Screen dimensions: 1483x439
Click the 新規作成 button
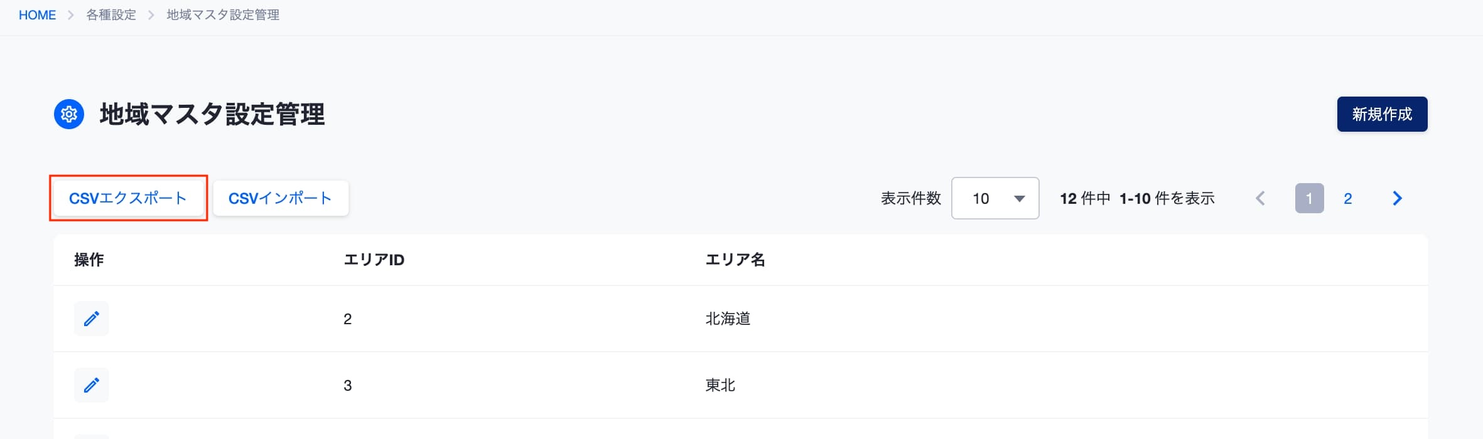(x=1382, y=114)
